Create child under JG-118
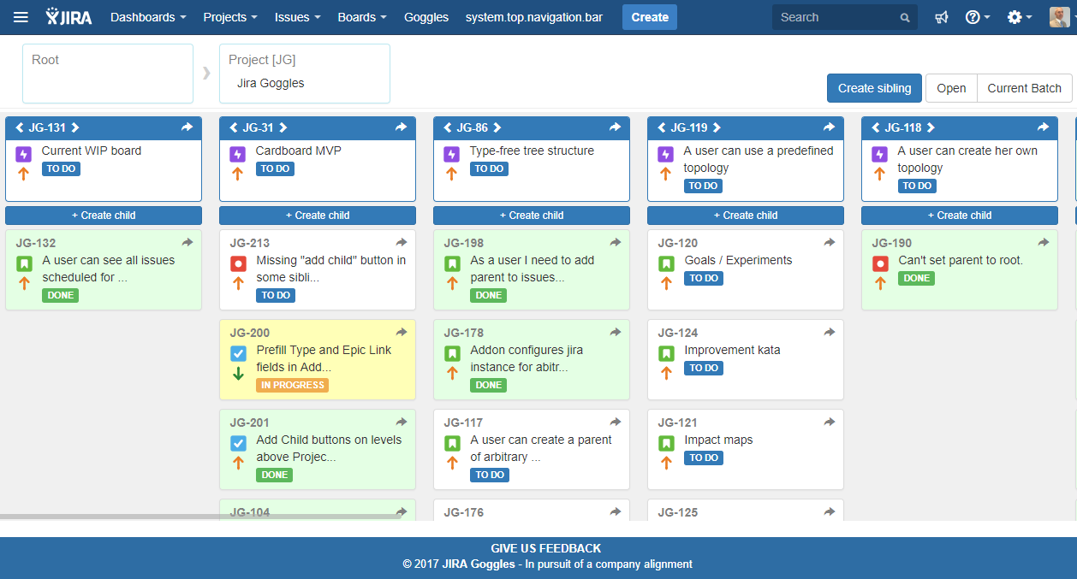Image resolution: width=1077 pixels, height=579 pixels. tap(960, 216)
